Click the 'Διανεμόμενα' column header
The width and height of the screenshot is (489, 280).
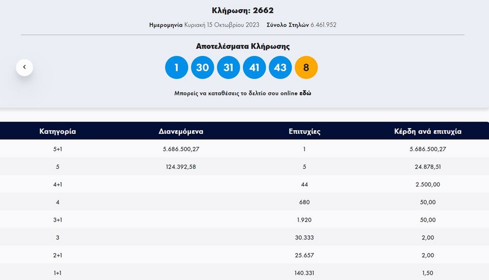click(181, 131)
